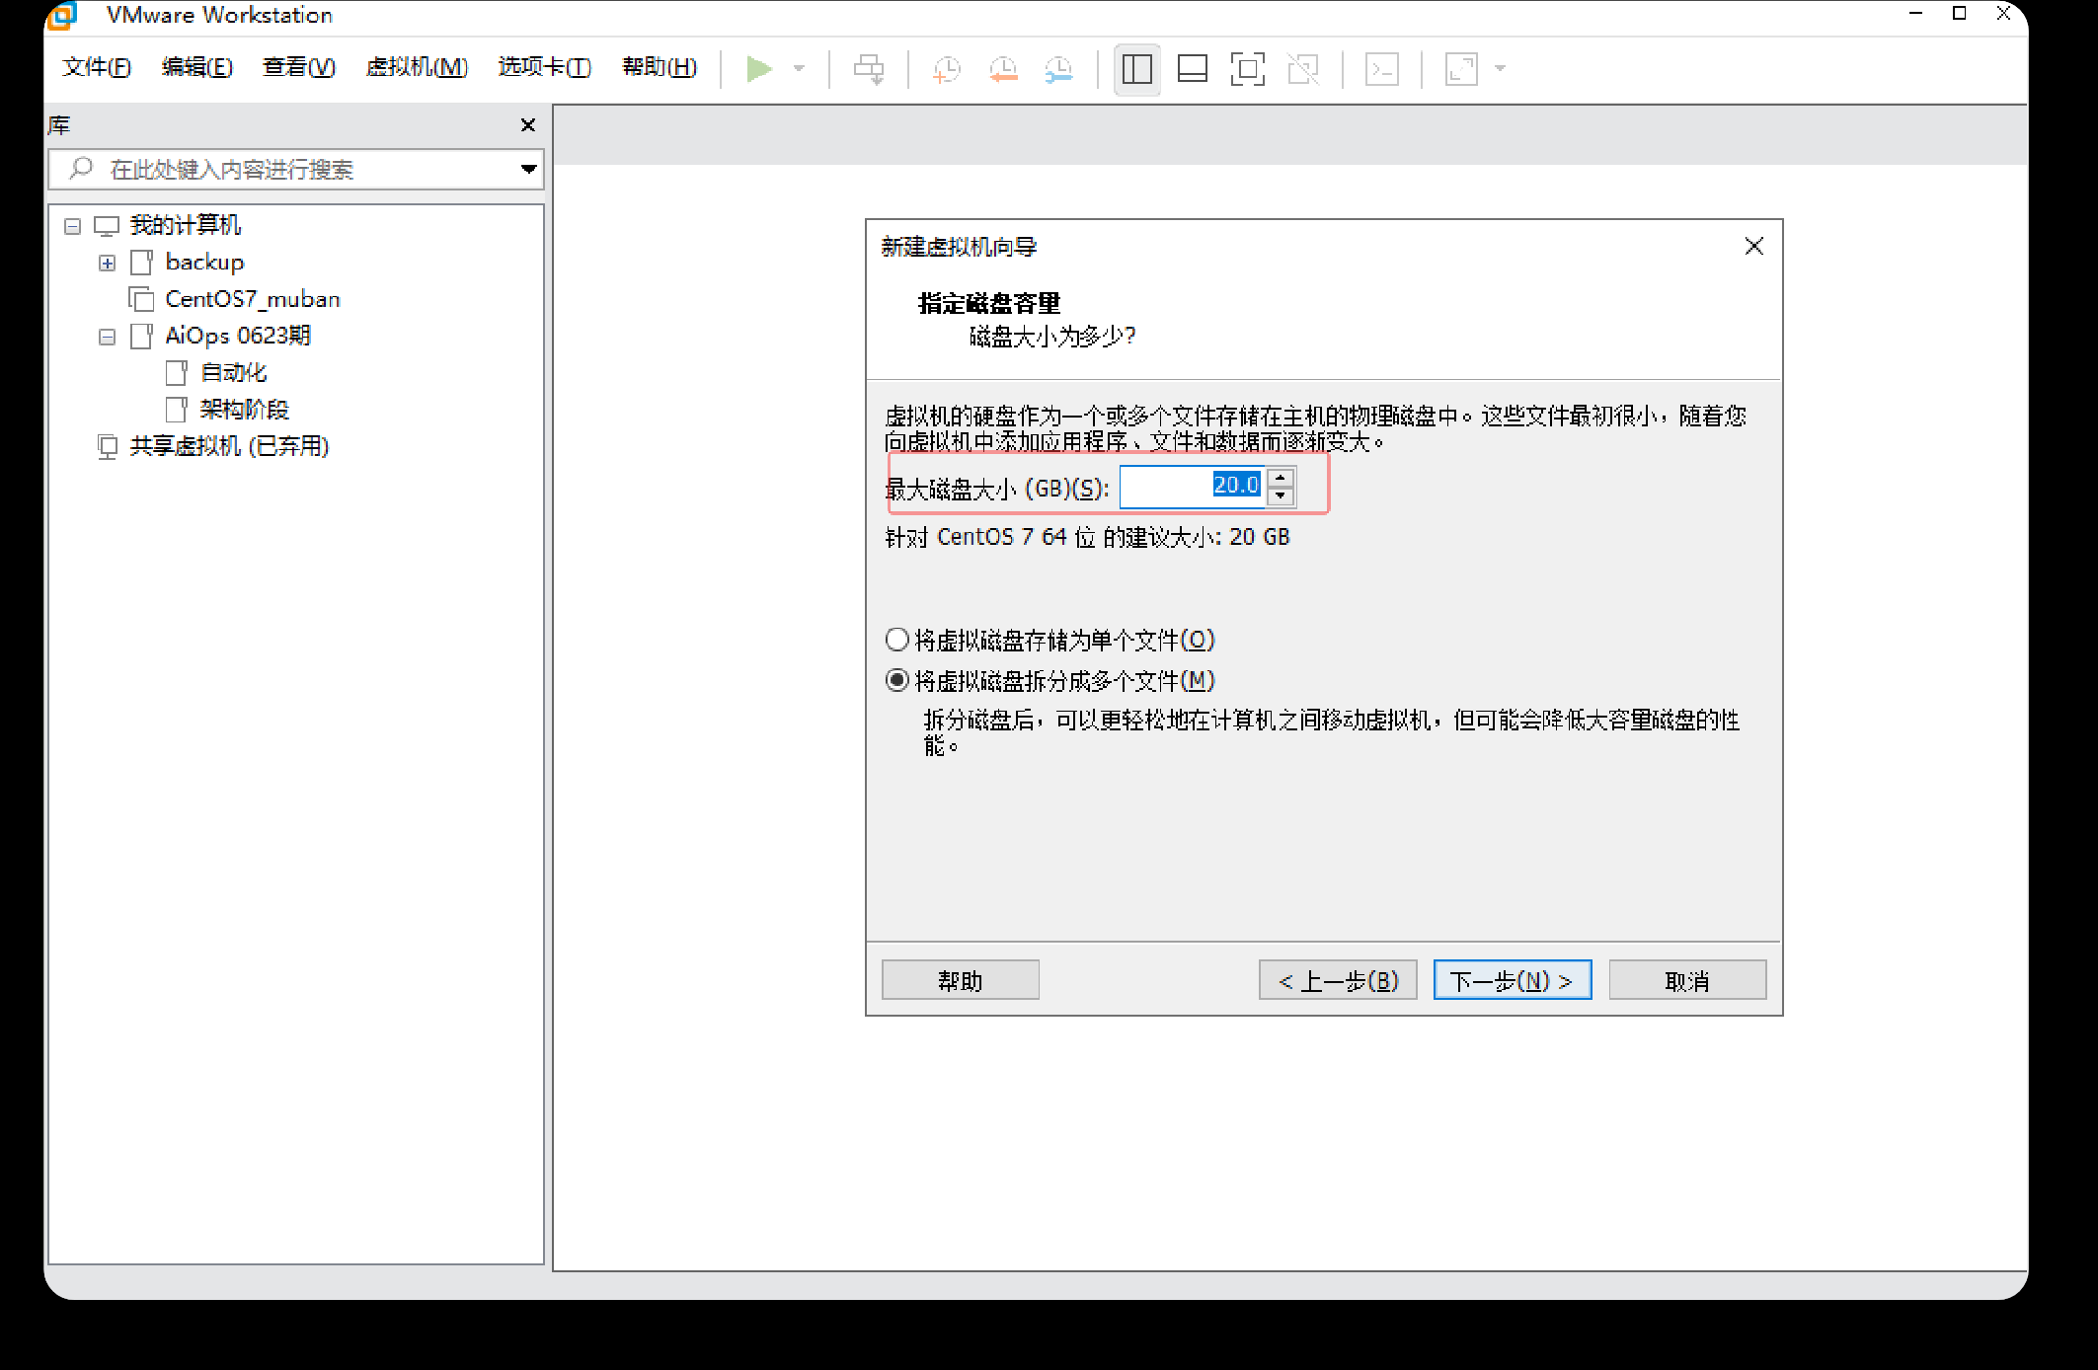
Task: Select the AiOps 0623期 folder
Action: pos(238,336)
